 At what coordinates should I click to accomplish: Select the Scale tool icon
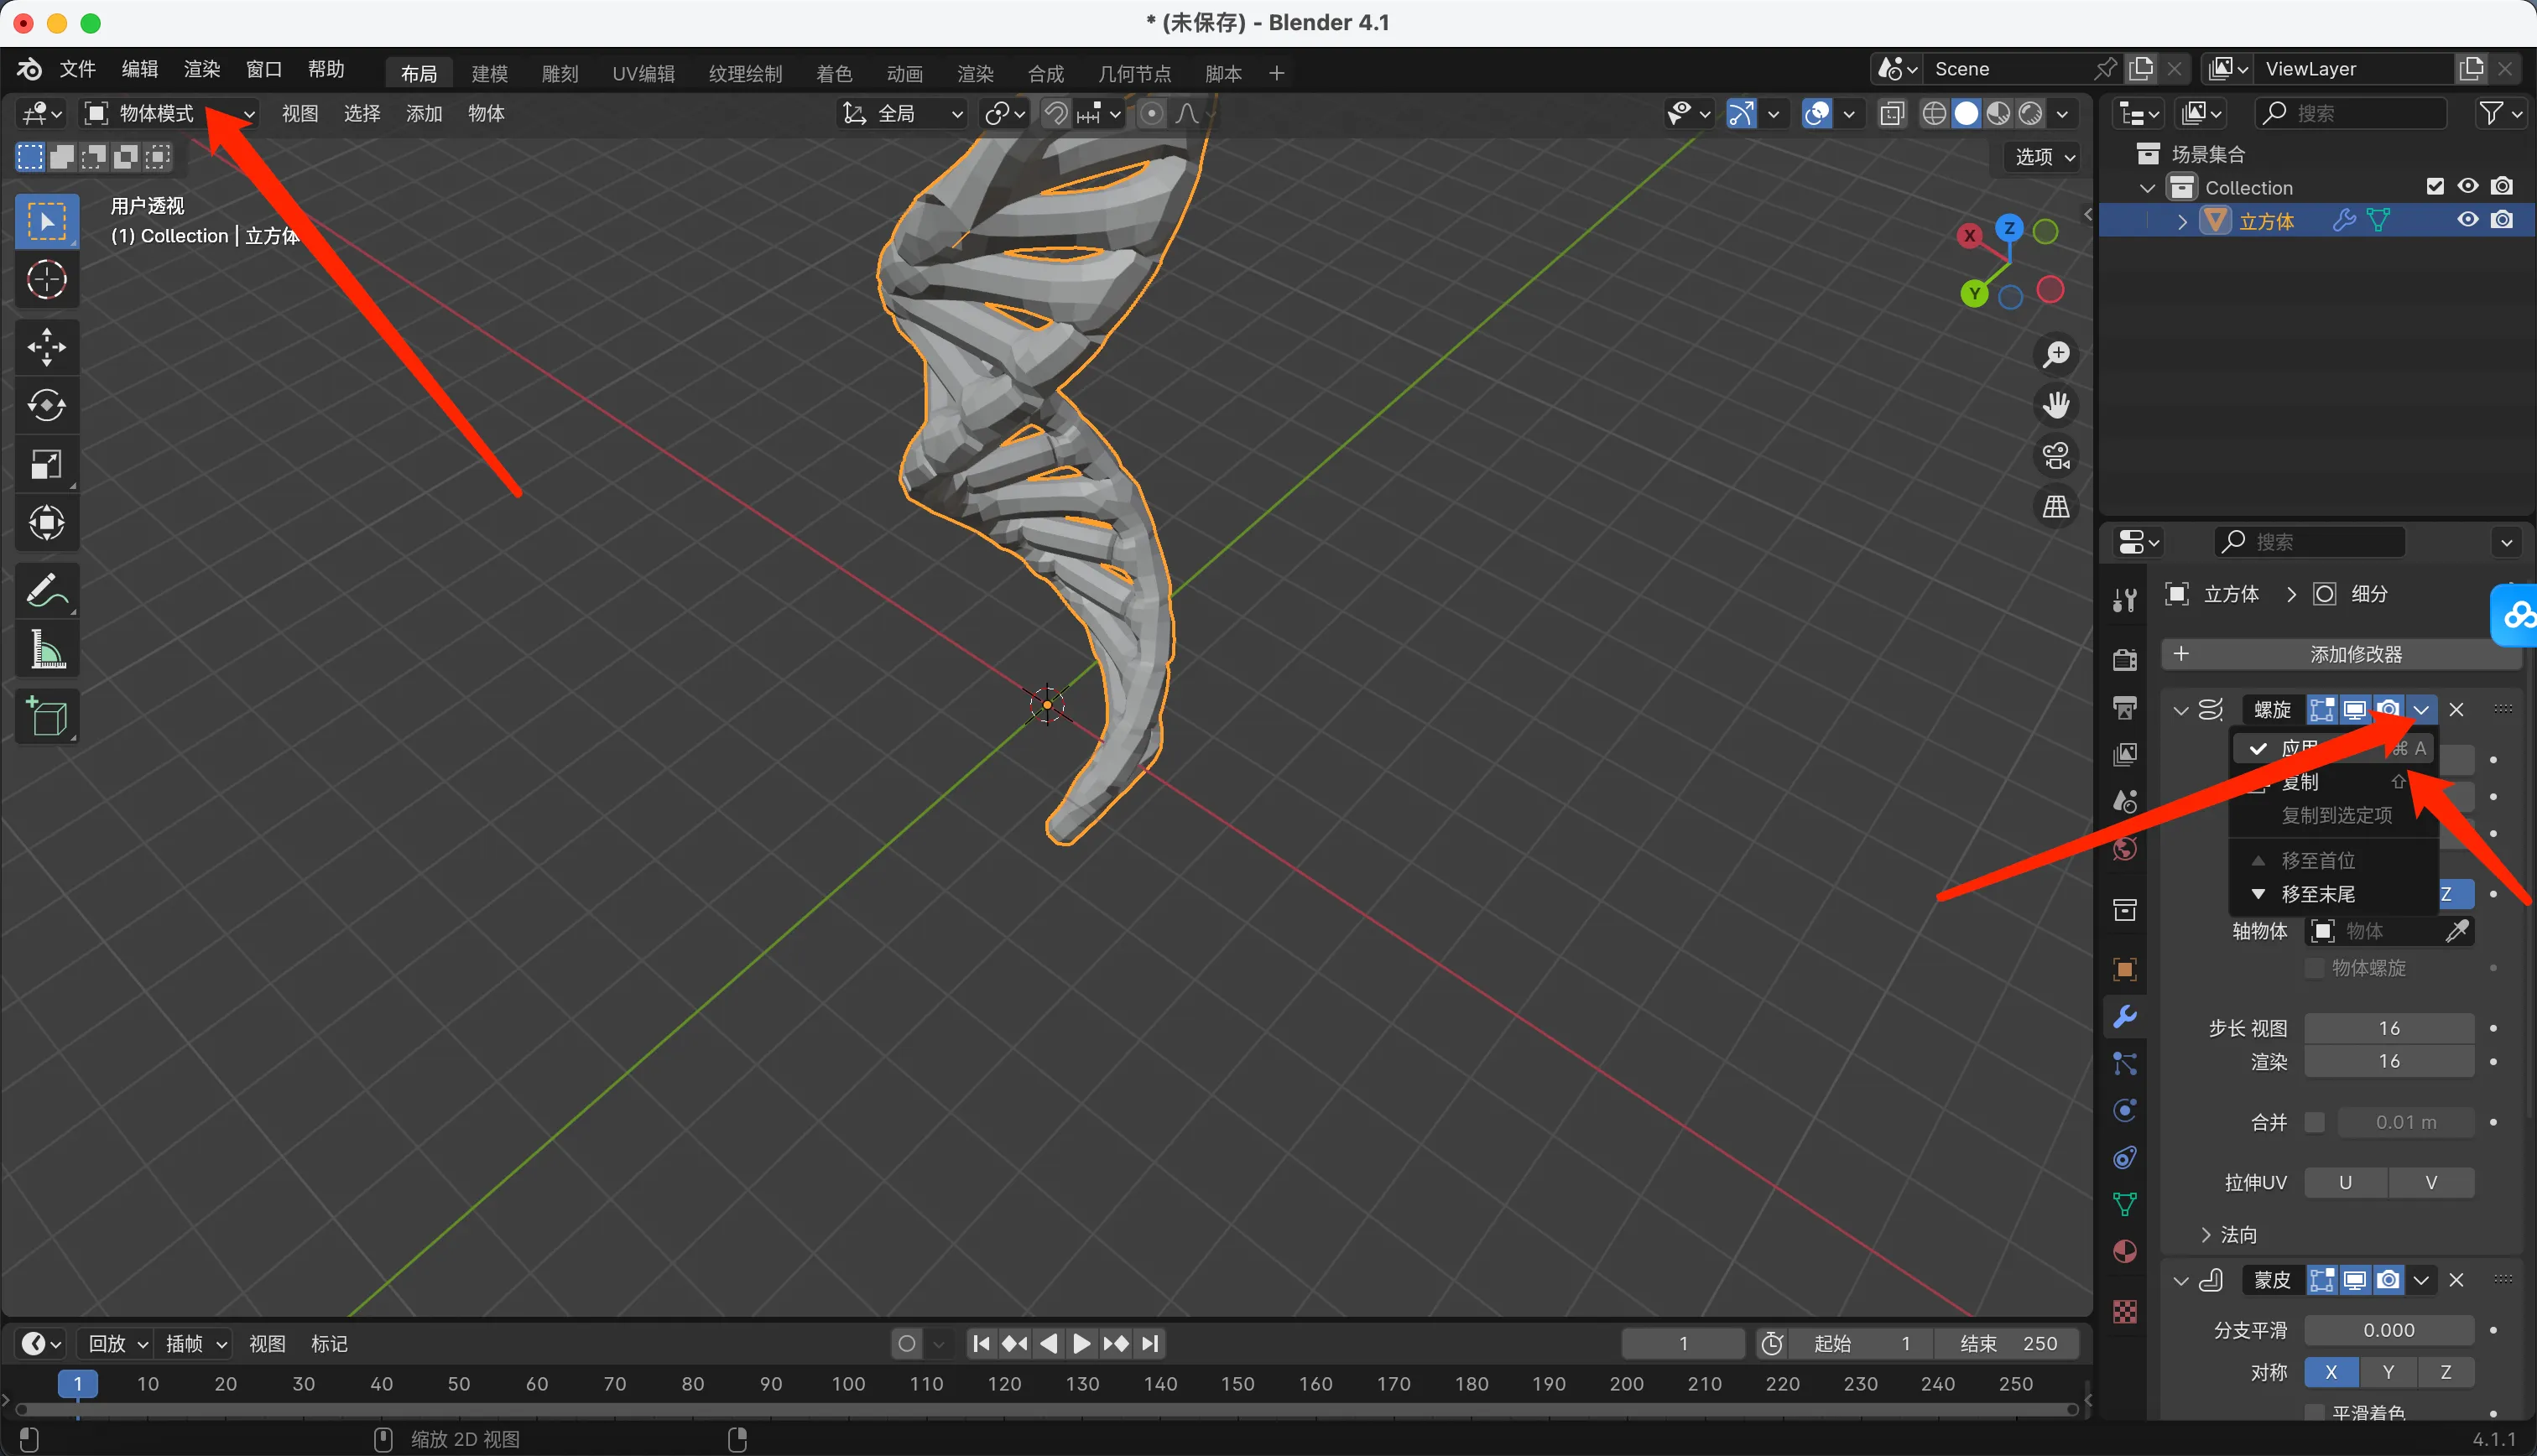[46, 464]
